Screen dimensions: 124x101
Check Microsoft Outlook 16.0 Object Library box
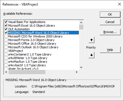coord(6,47)
